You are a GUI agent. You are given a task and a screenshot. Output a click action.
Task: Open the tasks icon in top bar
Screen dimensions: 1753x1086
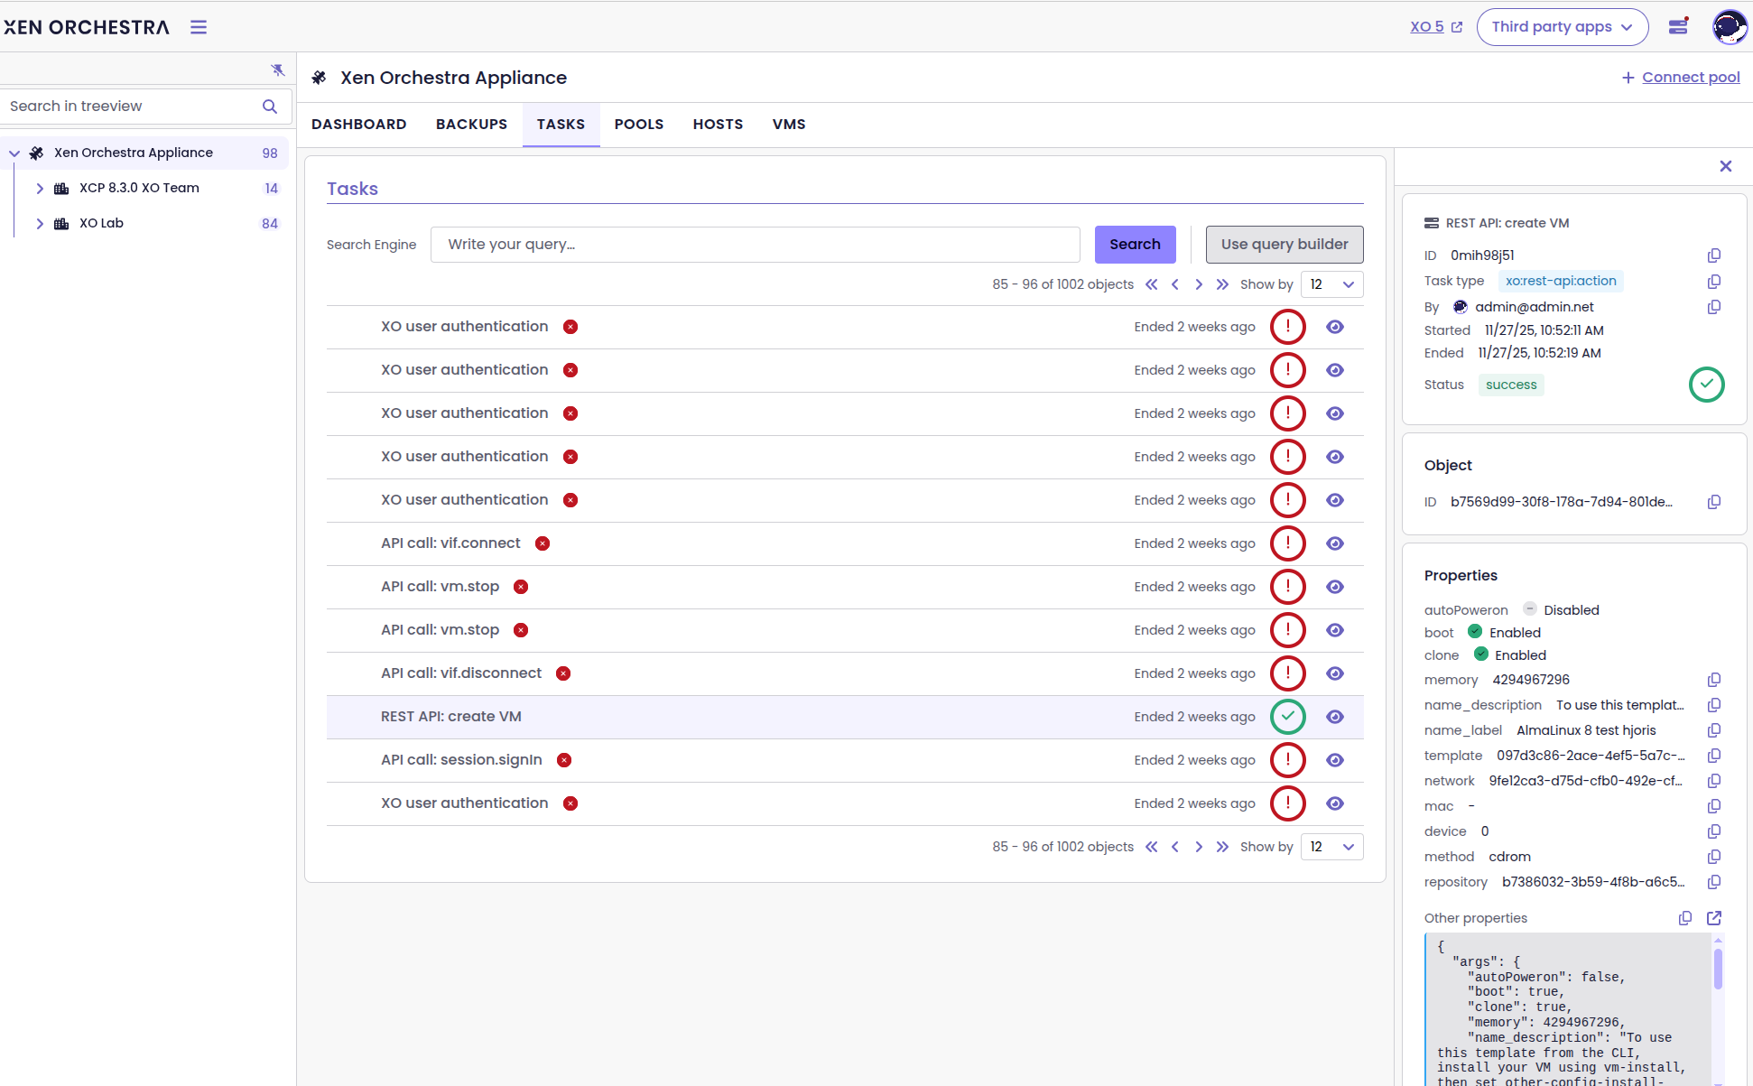pyautogui.click(x=1678, y=27)
